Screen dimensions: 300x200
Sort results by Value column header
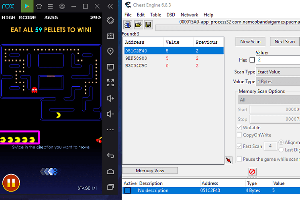point(178,42)
